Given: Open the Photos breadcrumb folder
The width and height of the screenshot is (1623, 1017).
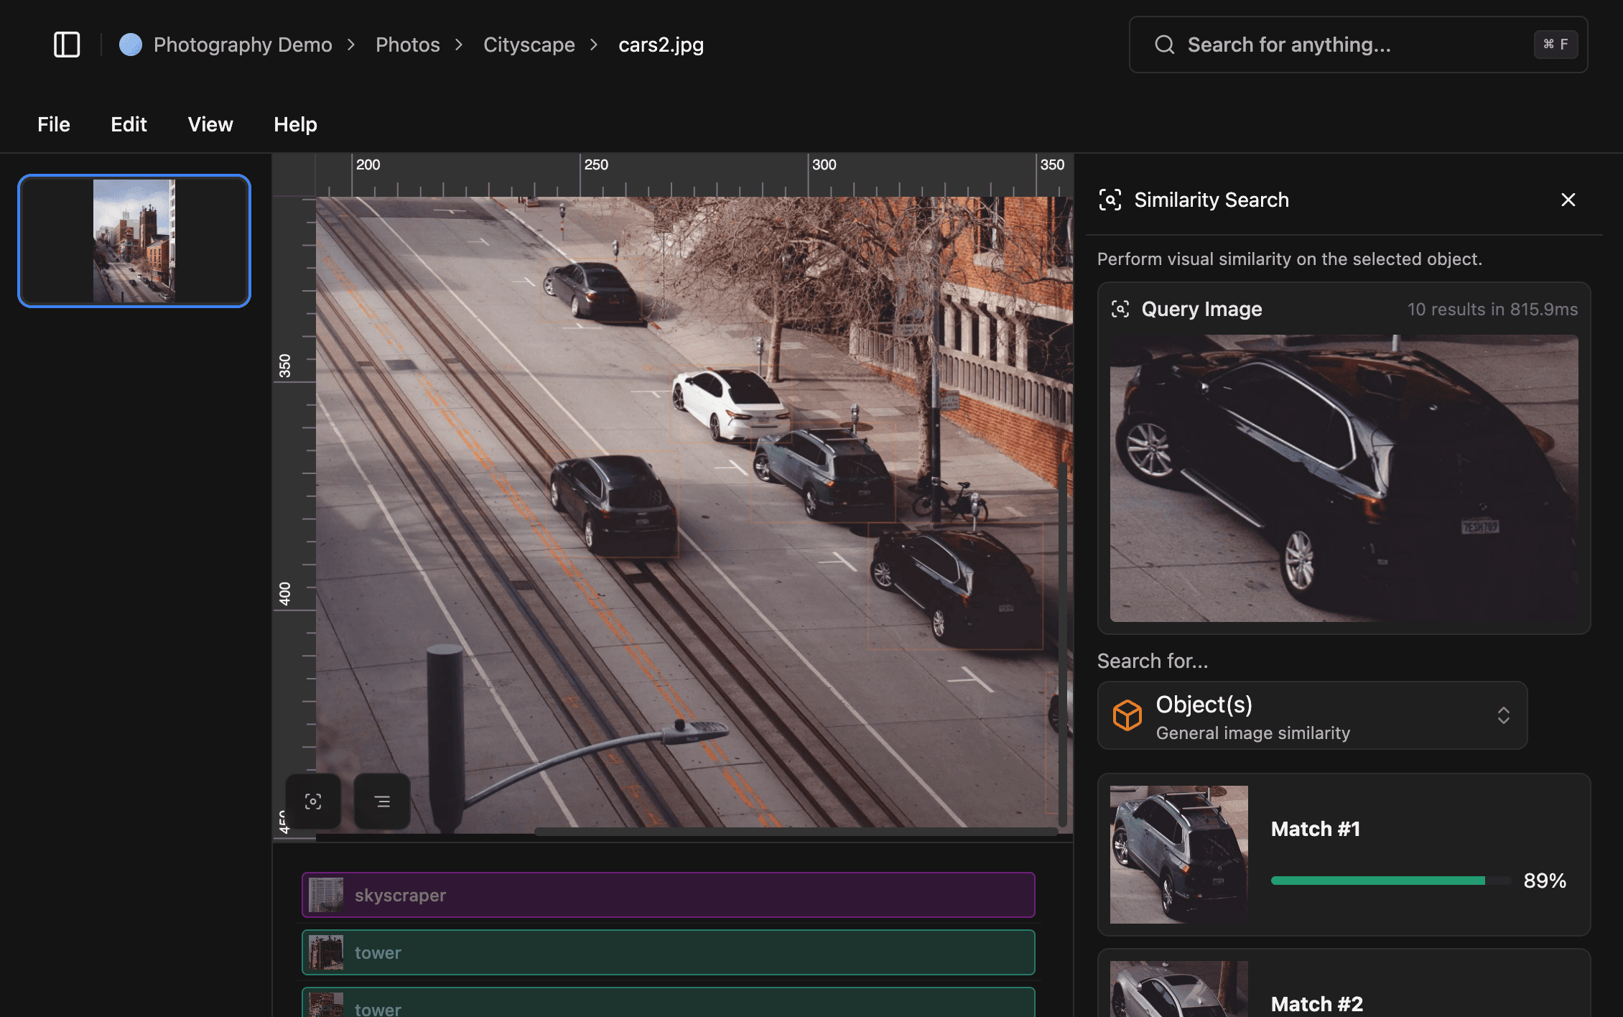Looking at the screenshot, I should click(x=407, y=45).
